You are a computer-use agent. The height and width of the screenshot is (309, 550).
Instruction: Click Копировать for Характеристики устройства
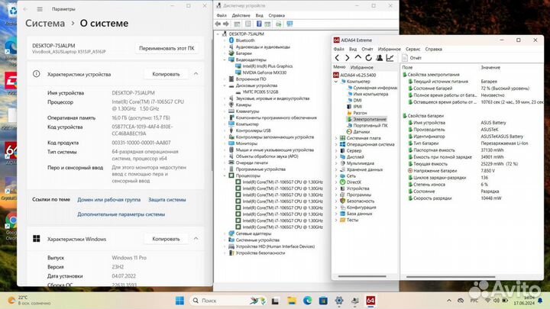(166, 74)
